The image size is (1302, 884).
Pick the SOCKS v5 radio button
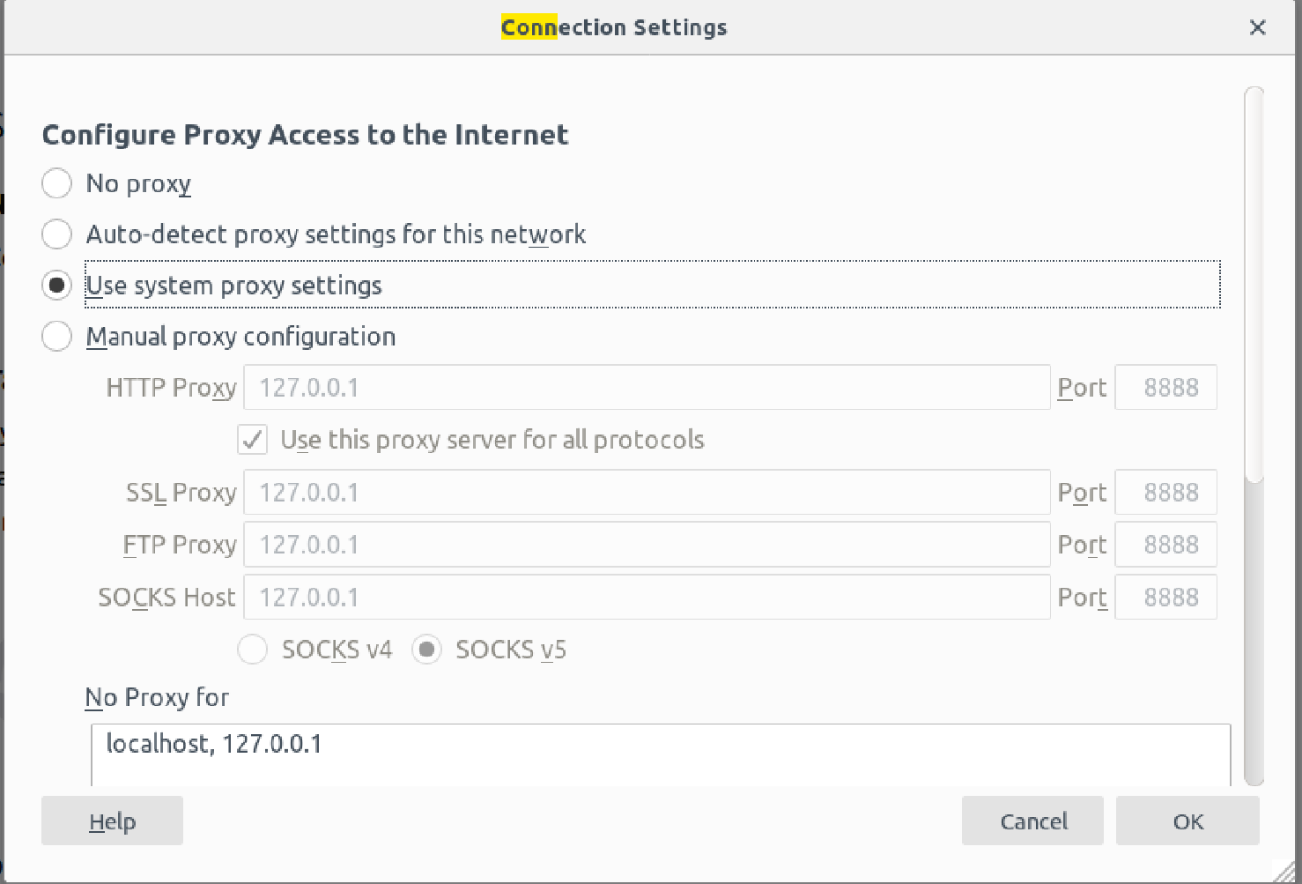pyautogui.click(x=426, y=650)
